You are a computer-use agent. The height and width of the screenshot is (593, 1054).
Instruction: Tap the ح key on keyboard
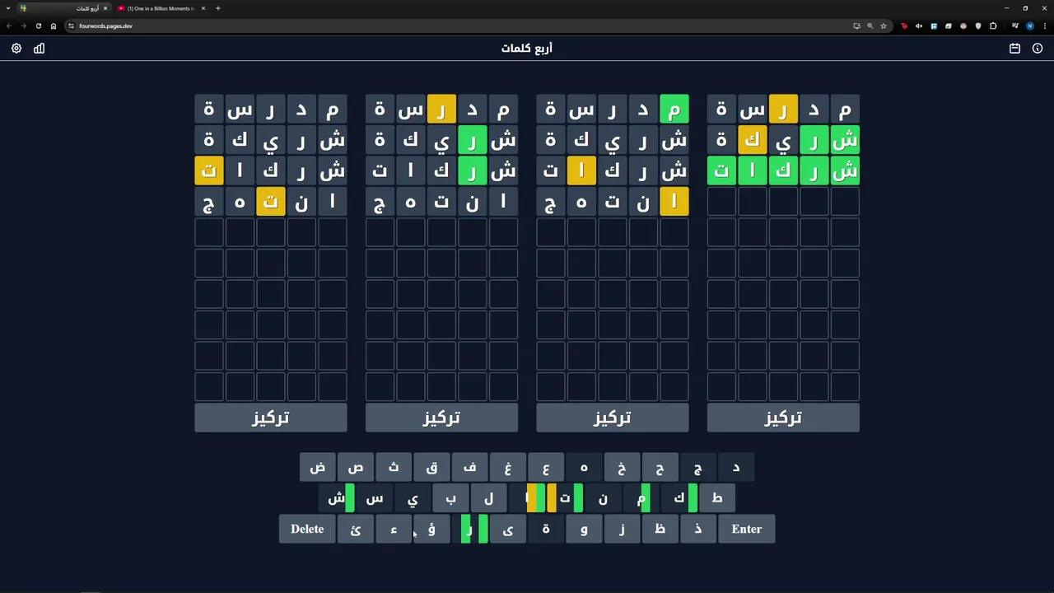point(660,467)
